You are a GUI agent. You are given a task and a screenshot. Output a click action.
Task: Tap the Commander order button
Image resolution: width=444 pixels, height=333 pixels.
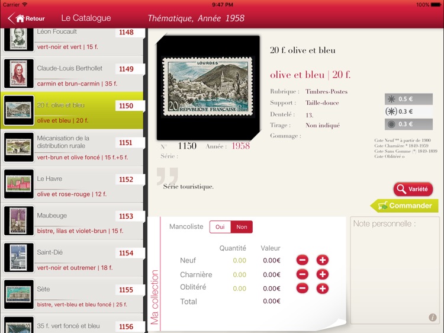tap(404, 206)
